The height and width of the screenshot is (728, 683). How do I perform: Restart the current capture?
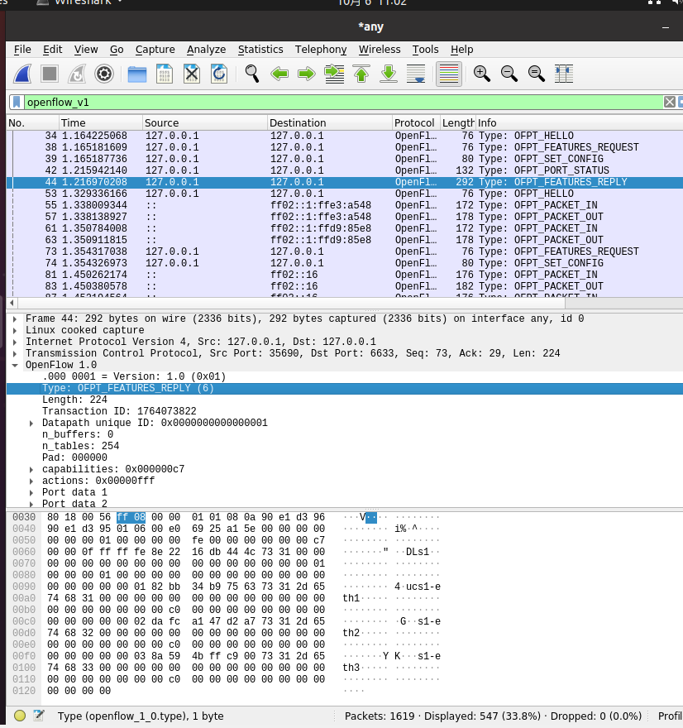click(x=77, y=74)
